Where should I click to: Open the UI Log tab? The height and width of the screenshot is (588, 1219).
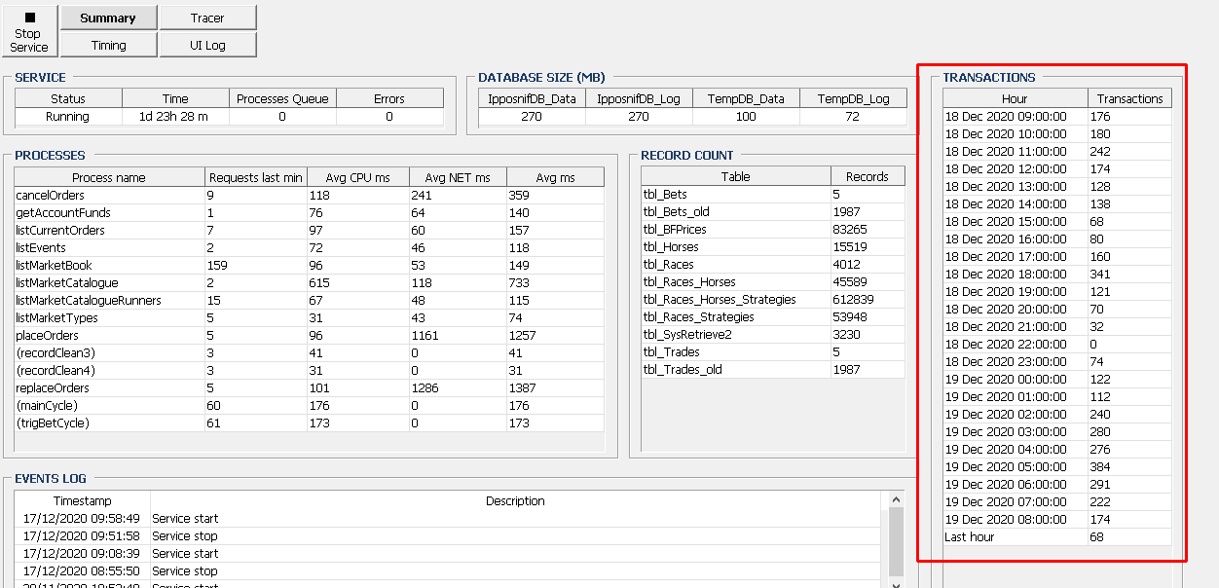[207, 45]
